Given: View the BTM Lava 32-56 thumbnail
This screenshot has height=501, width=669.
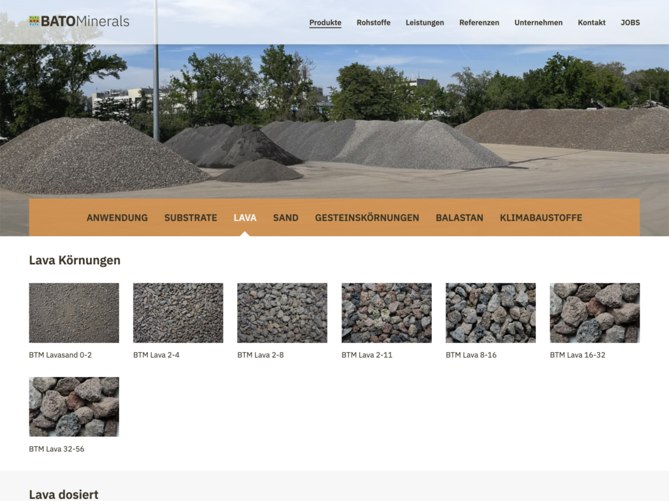Looking at the screenshot, I should (x=74, y=406).
